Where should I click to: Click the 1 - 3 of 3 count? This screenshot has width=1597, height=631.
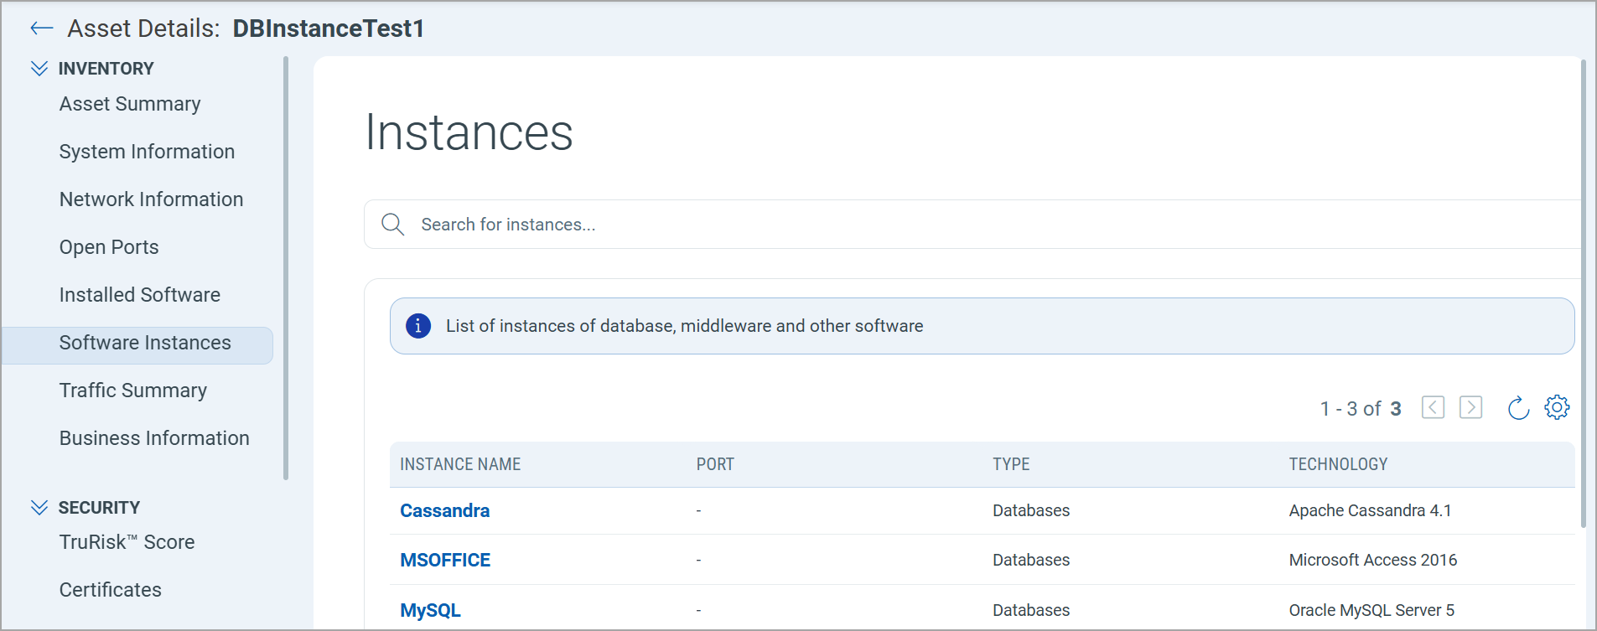1361,408
